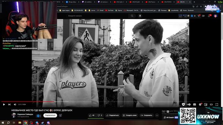The height and width of the screenshot is (125, 223).
Task: Switch to the VK browser tab
Action: (x=73, y=2)
